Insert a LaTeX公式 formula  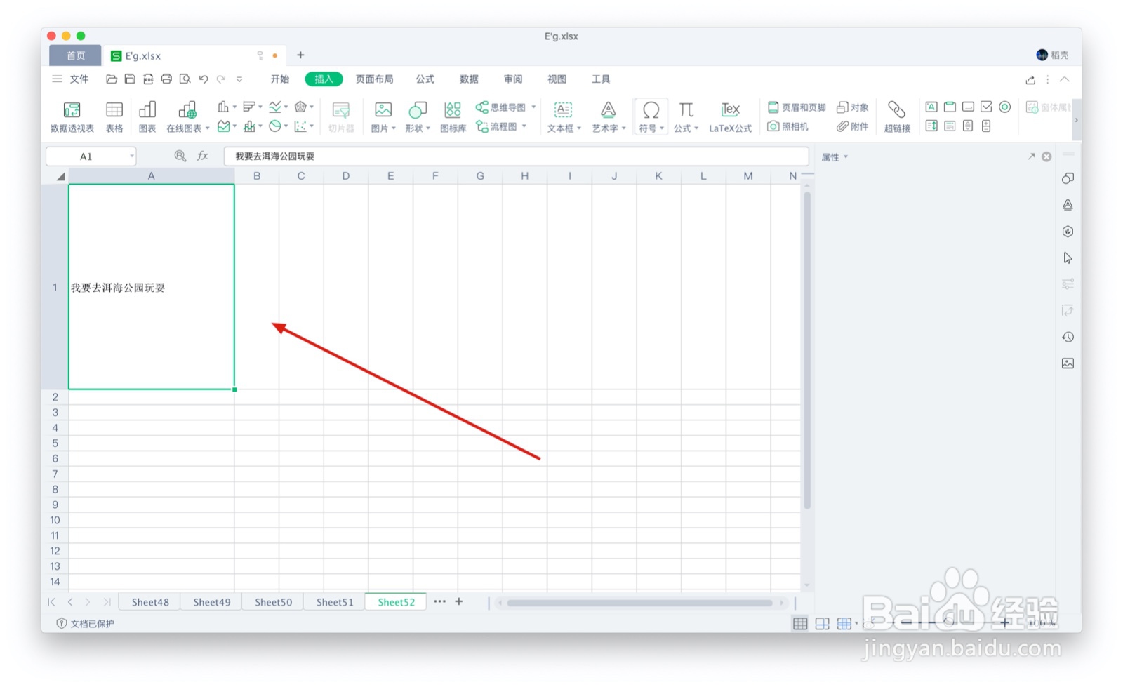coord(730,116)
